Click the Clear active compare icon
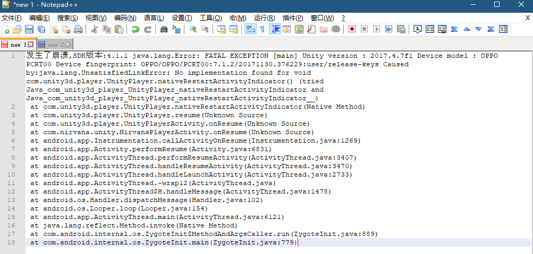The height and width of the screenshot is (254, 533). (442, 30)
